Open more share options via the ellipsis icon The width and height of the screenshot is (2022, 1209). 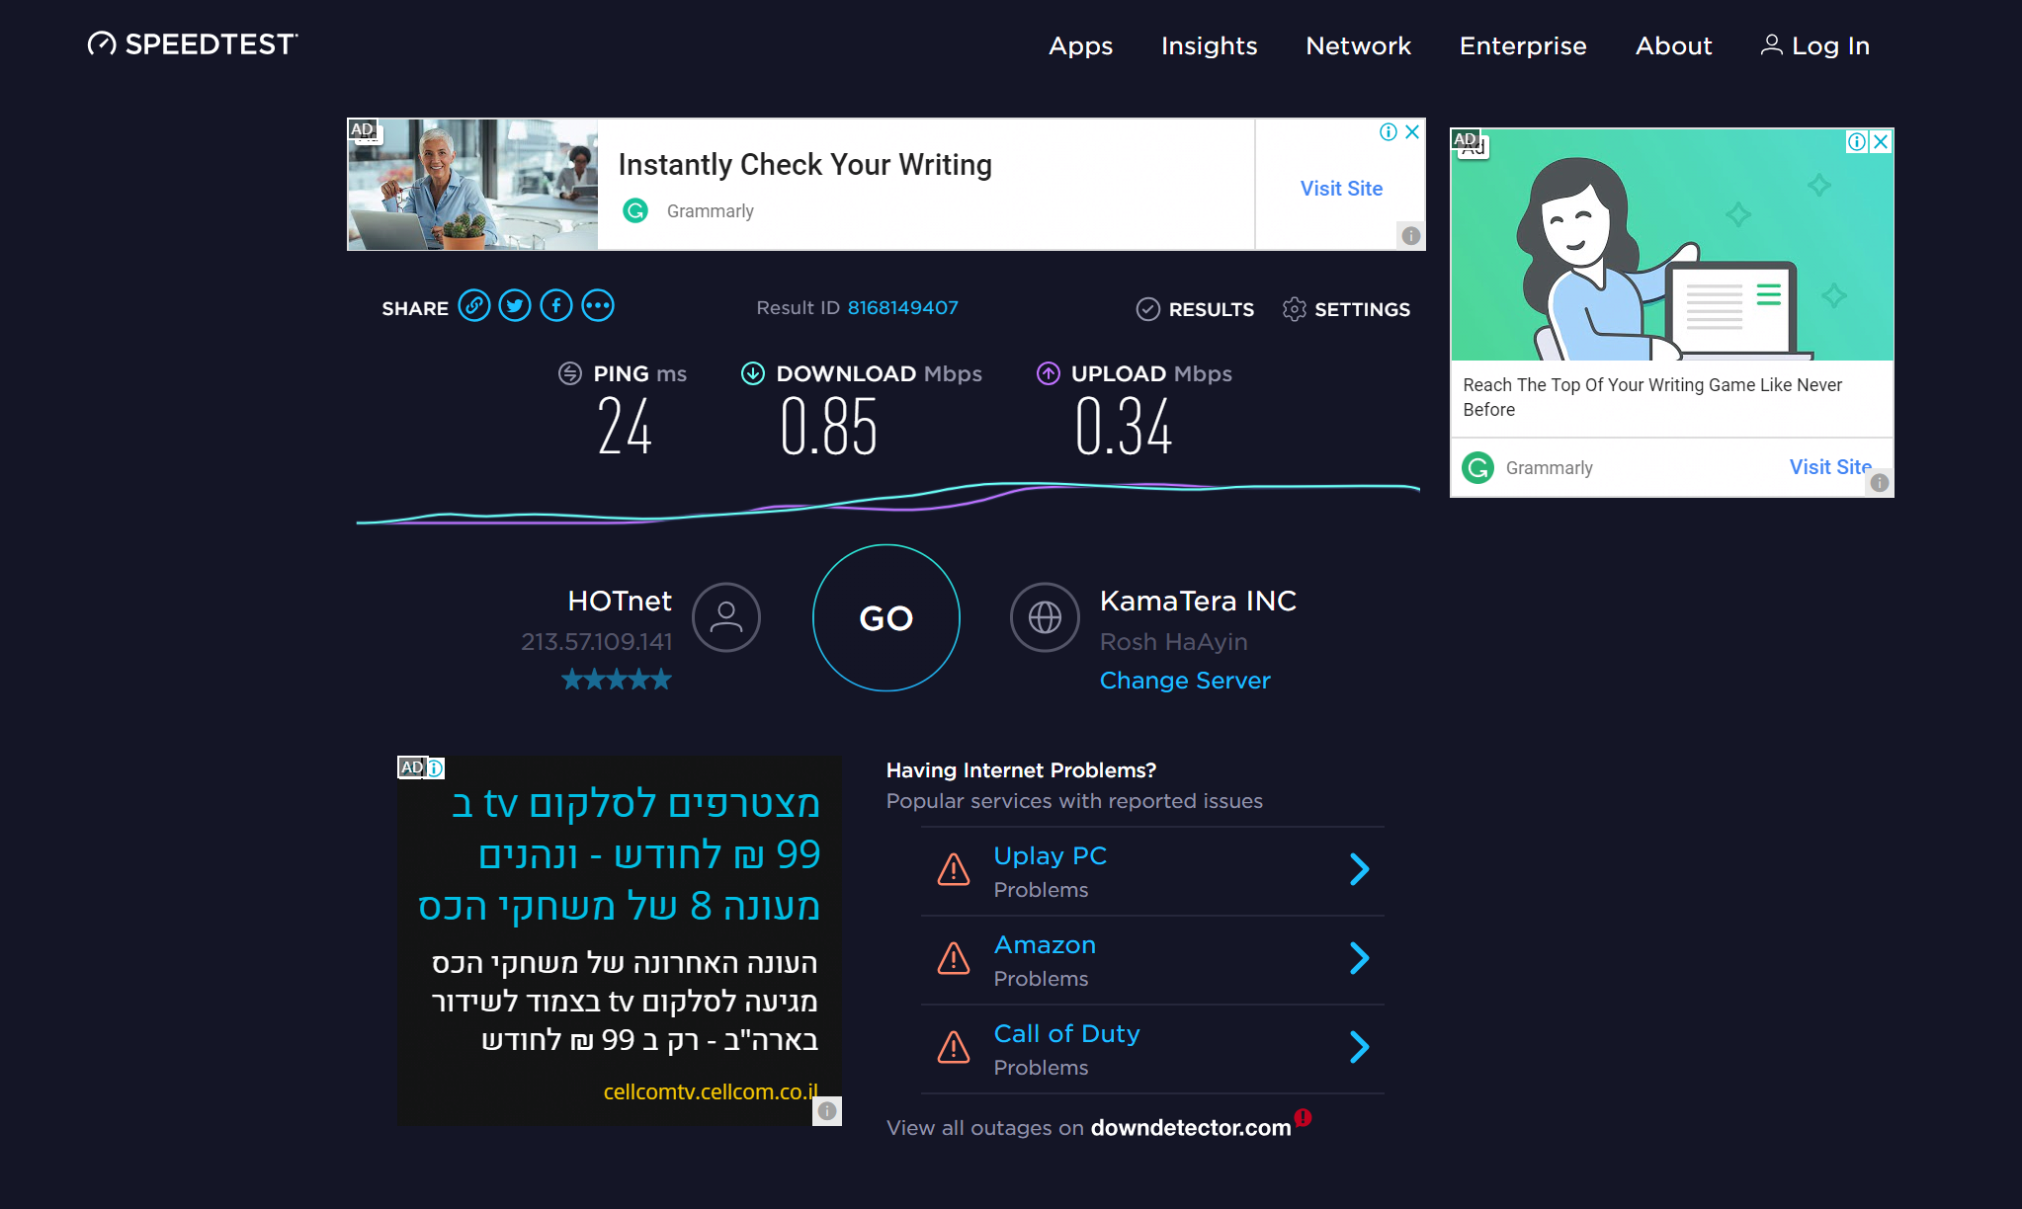click(x=598, y=306)
